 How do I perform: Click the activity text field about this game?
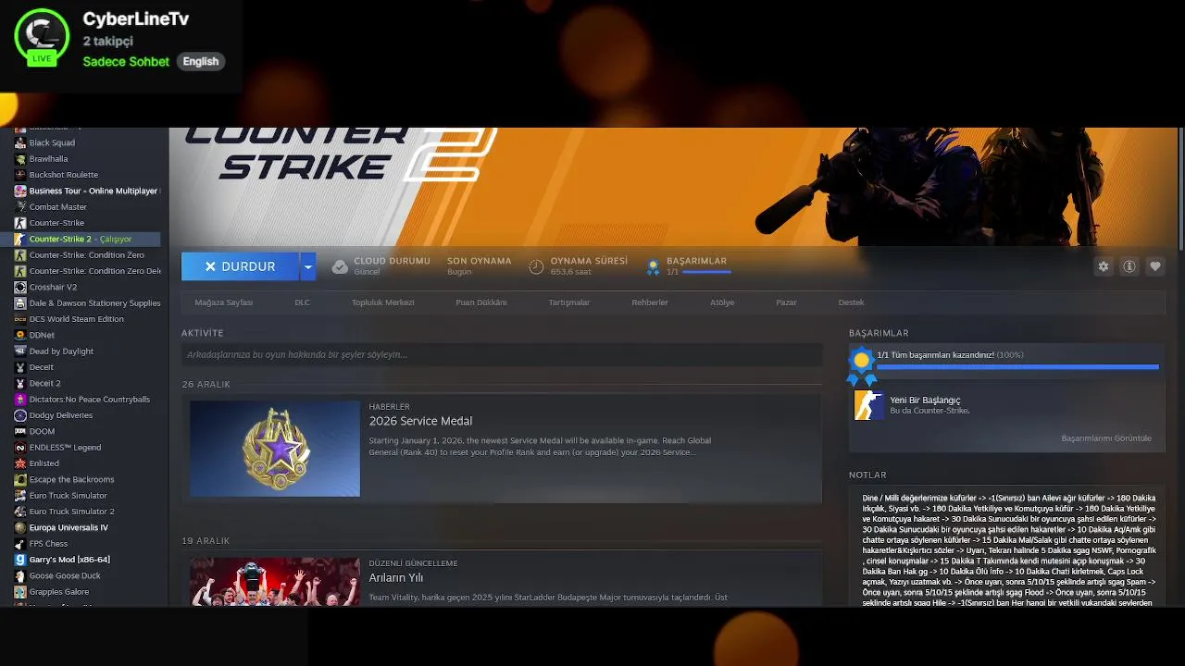pyautogui.click(x=502, y=354)
